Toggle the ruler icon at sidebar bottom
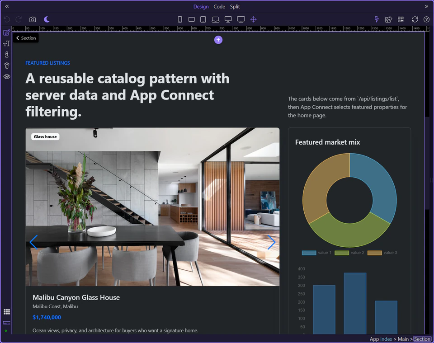The image size is (434, 343). pos(7,323)
